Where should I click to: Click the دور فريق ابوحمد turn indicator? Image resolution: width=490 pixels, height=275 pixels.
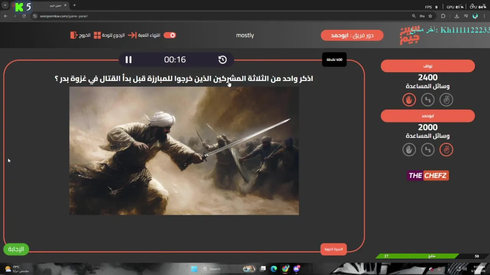(x=352, y=35)
